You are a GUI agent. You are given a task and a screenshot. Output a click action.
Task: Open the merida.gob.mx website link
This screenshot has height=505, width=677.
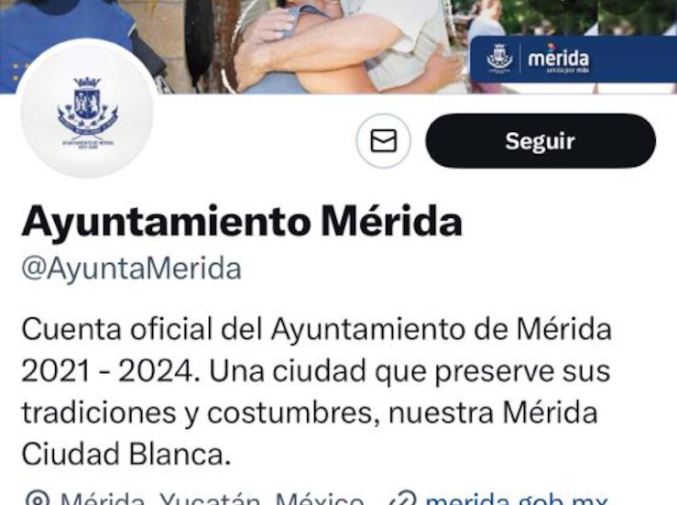[x=517, y=499]
